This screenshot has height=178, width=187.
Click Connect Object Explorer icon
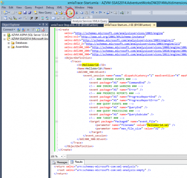coord(19,30)
